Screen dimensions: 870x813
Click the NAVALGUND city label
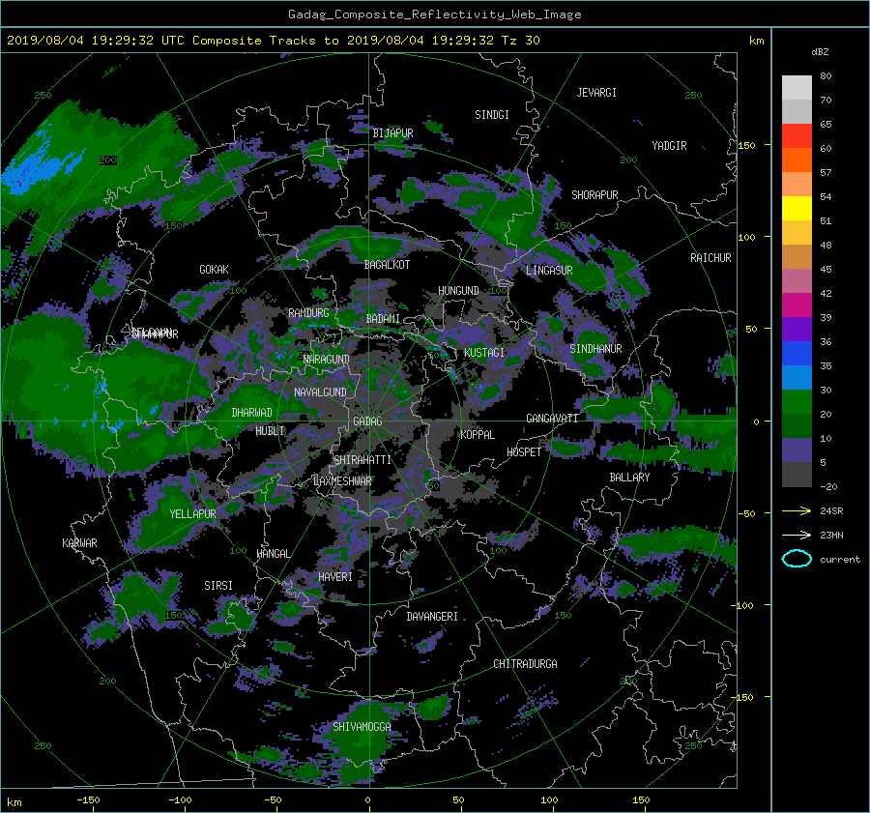coord(320,392)
